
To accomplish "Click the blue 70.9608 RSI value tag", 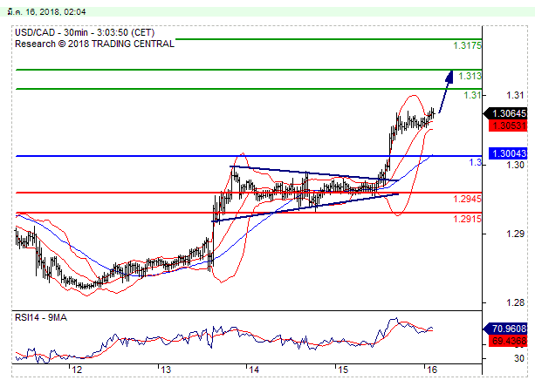I will coord(505,329).
